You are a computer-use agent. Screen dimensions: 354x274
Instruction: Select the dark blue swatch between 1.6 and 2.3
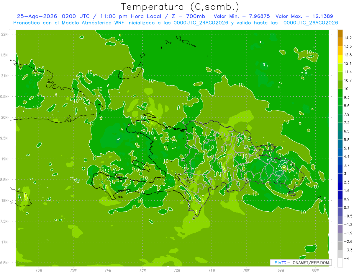tap(340, 186)
